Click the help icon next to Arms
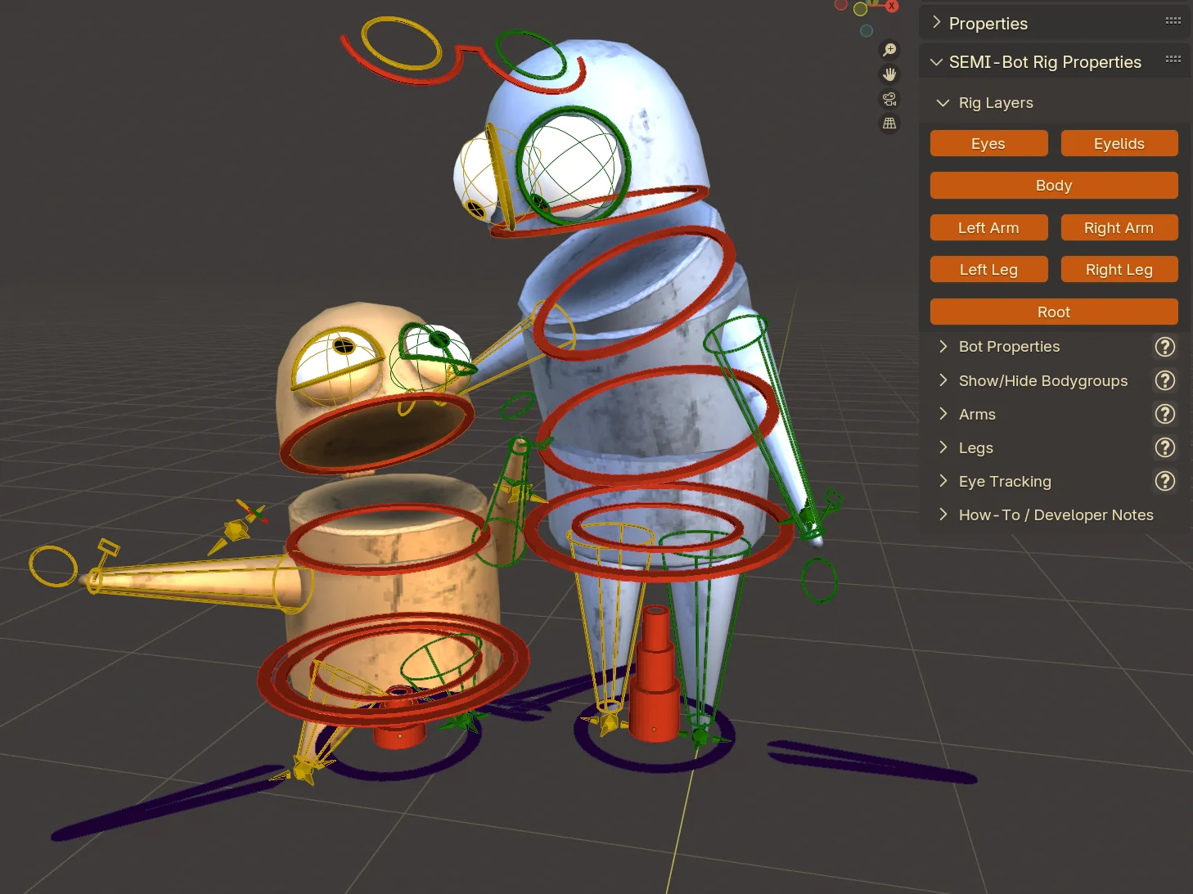Screen dimensions: 1193x894 (1164, 414)
